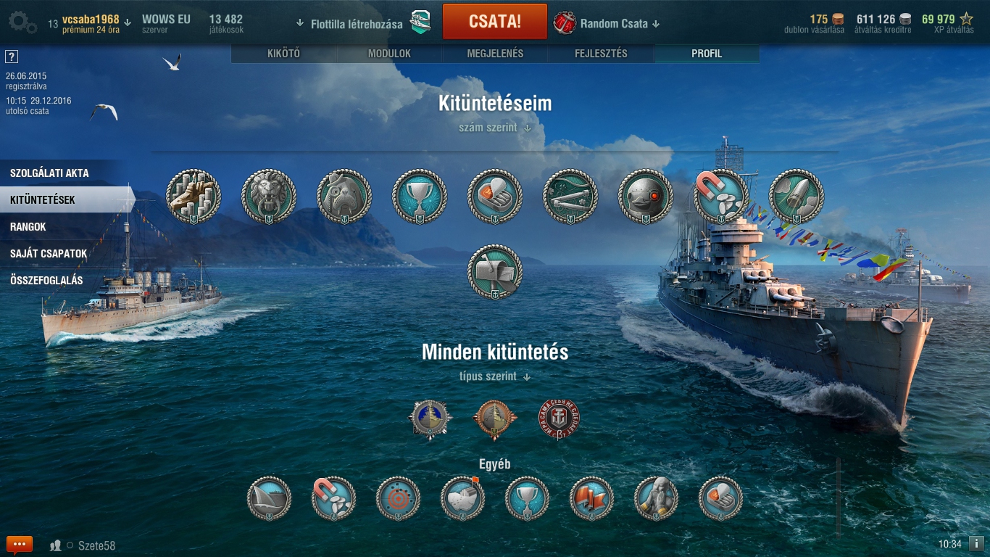This screenshot has height=557, width=990.
Task: Click the mailbox achievement medal
Action: 495,272
